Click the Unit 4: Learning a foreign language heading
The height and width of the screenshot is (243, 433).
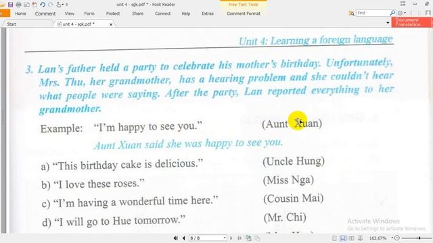click(316, 40)
